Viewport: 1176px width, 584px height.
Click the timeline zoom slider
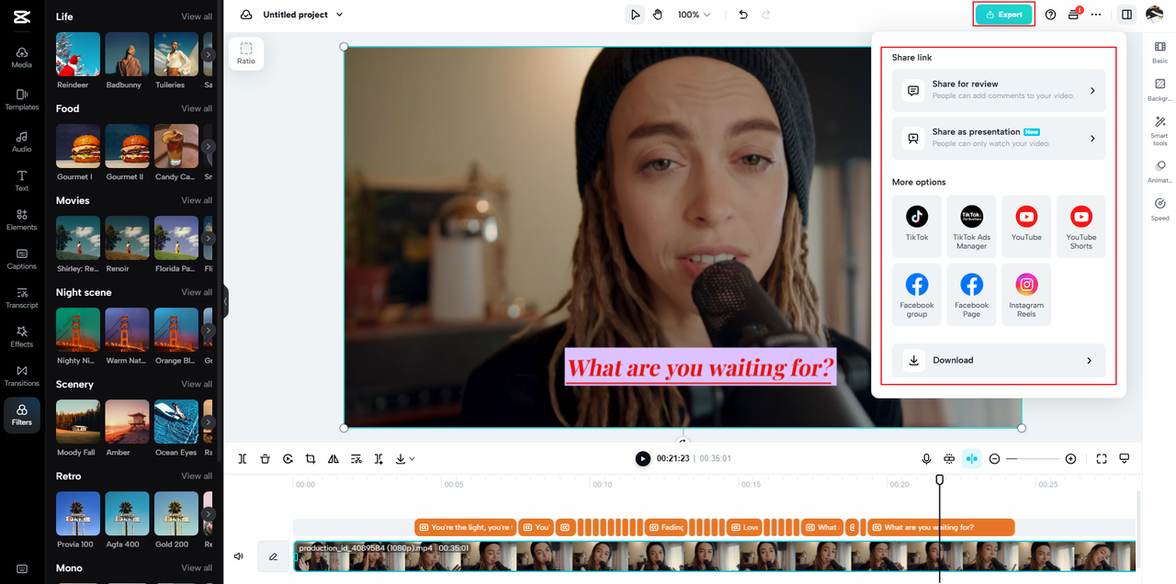tap(1033, 459)
